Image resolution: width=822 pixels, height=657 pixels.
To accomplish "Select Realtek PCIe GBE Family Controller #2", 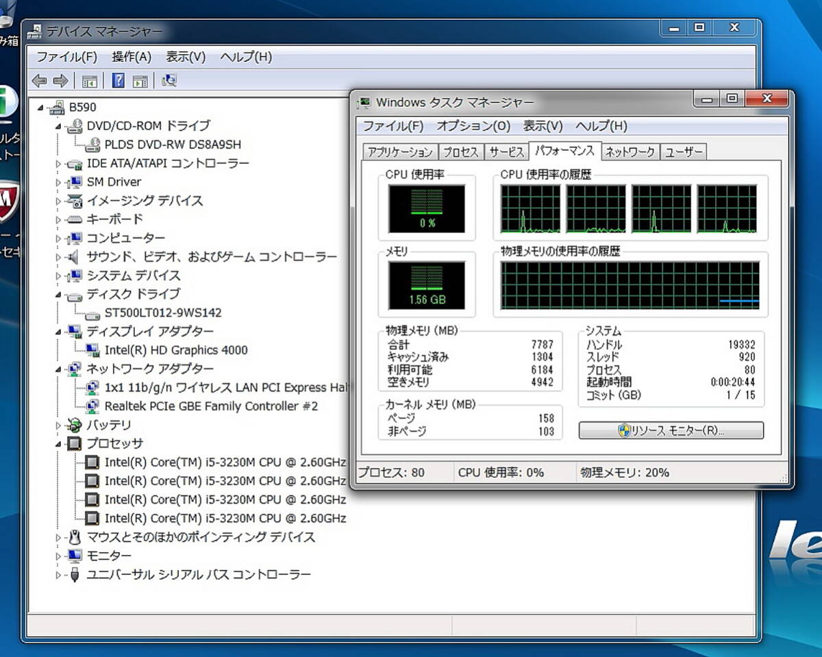I will click(211, 406).
